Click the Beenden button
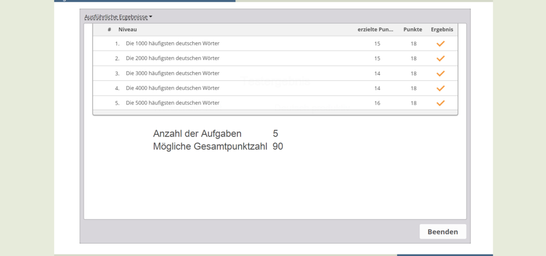Viewport: 546px width, 256px height. [x=443, y=232]
